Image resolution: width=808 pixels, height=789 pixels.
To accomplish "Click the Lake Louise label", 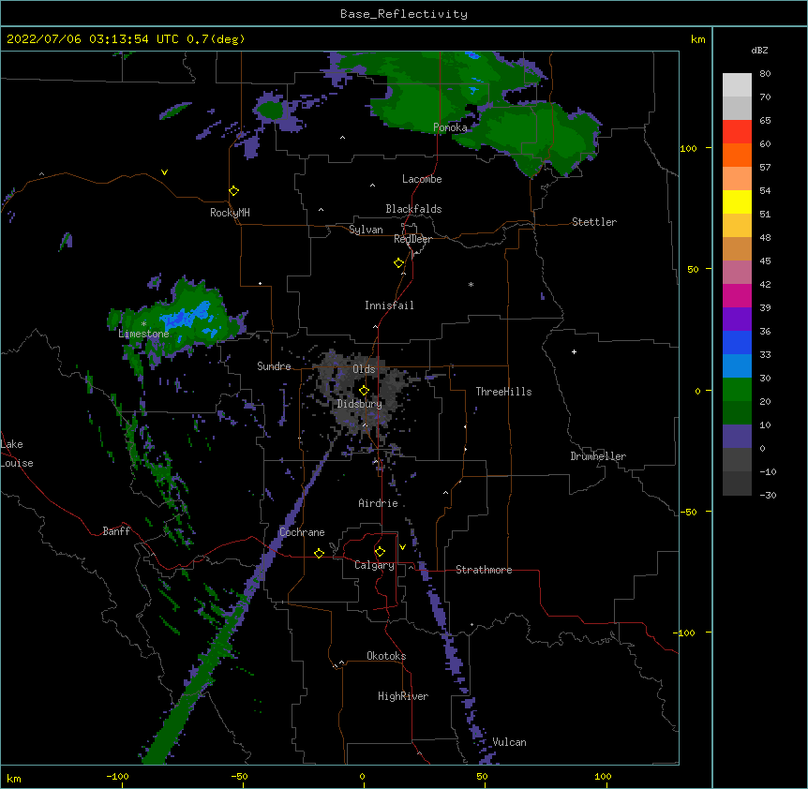I will pos(17,454).
